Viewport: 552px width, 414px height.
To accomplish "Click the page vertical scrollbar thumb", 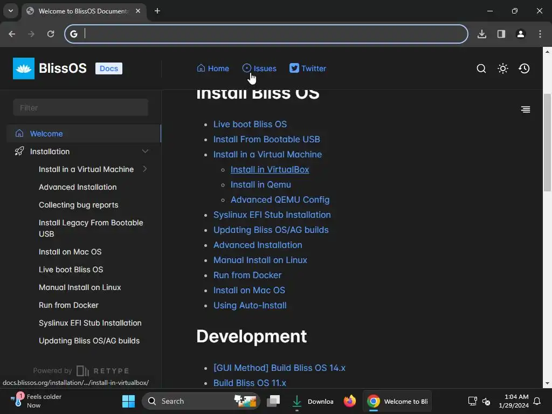I will (547, 142).
